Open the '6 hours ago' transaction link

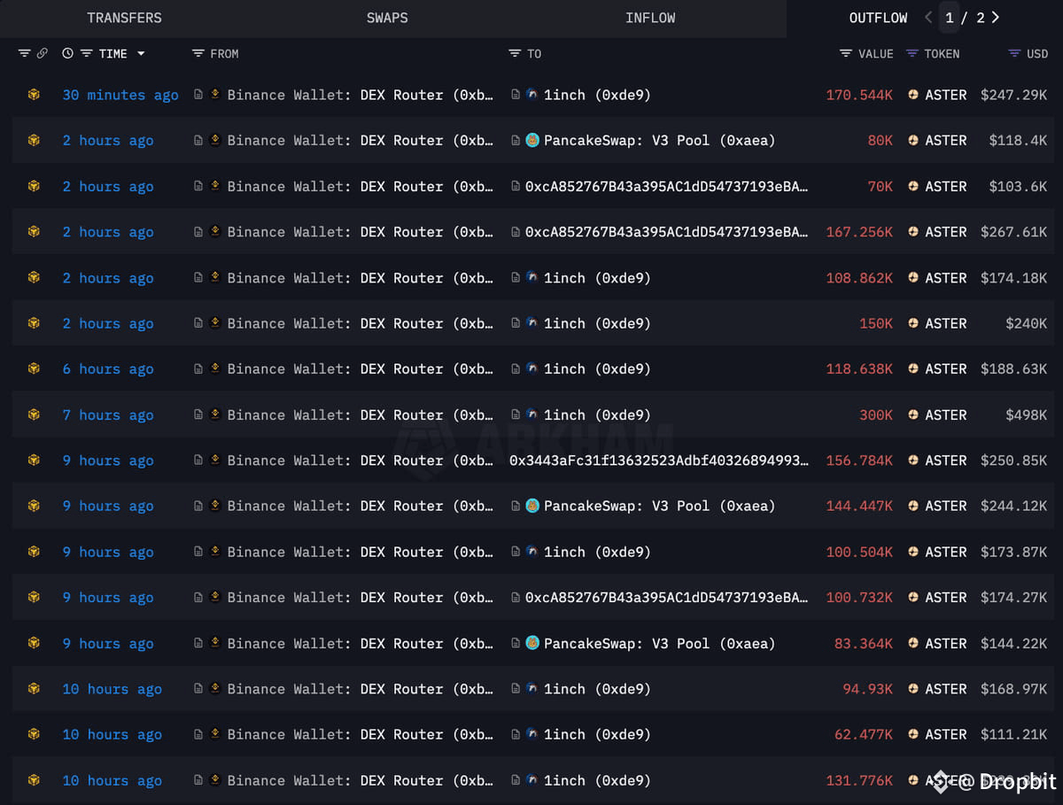point(108,369)
